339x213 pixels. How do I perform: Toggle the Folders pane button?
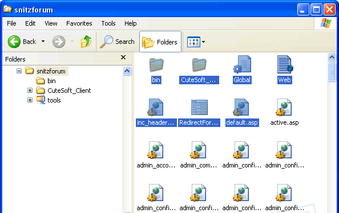(160, 42)
